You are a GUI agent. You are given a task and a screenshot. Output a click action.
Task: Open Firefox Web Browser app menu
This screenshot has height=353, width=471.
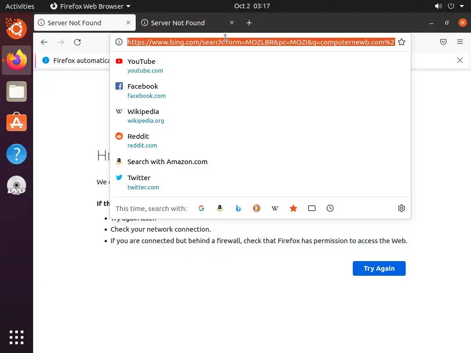(x=90, y=6)
